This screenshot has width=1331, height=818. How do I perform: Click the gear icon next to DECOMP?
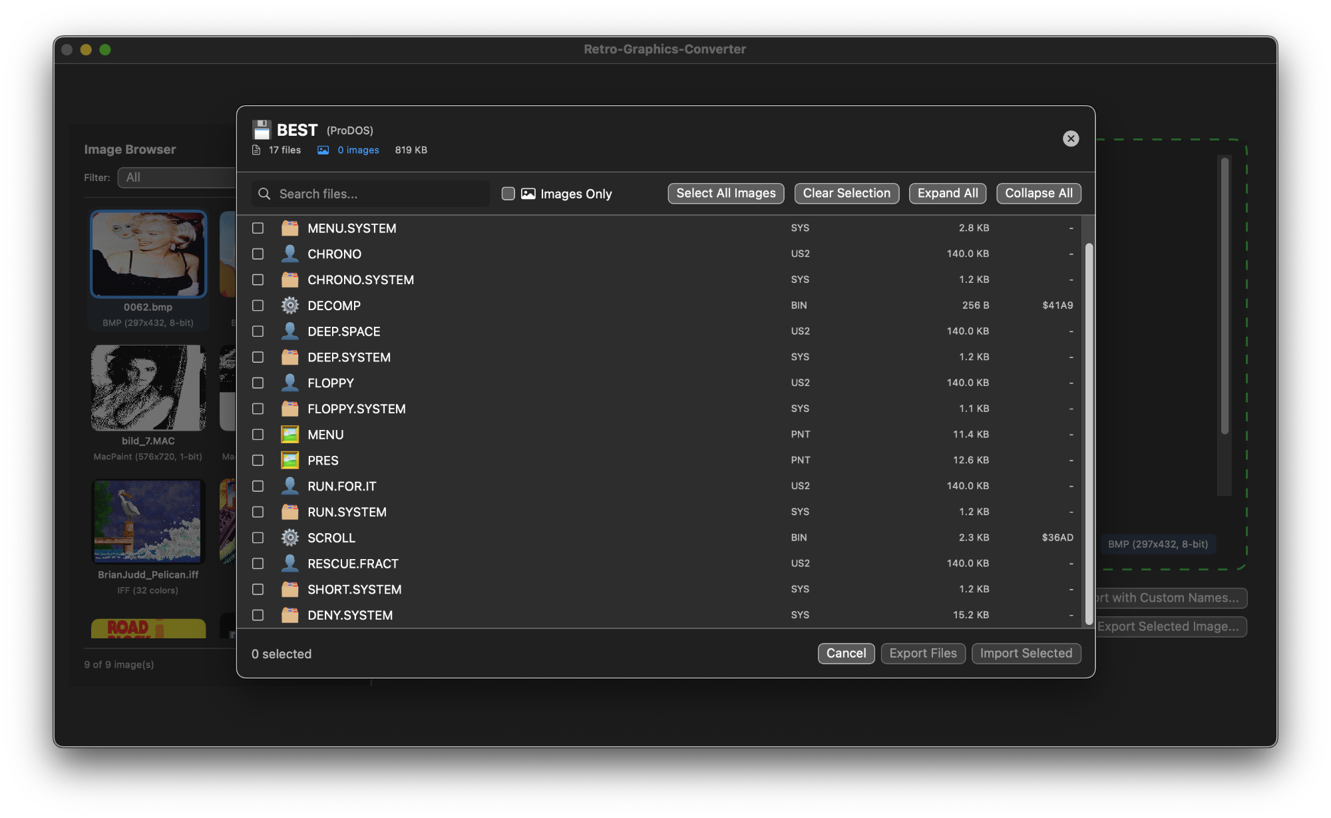point(289,305)
